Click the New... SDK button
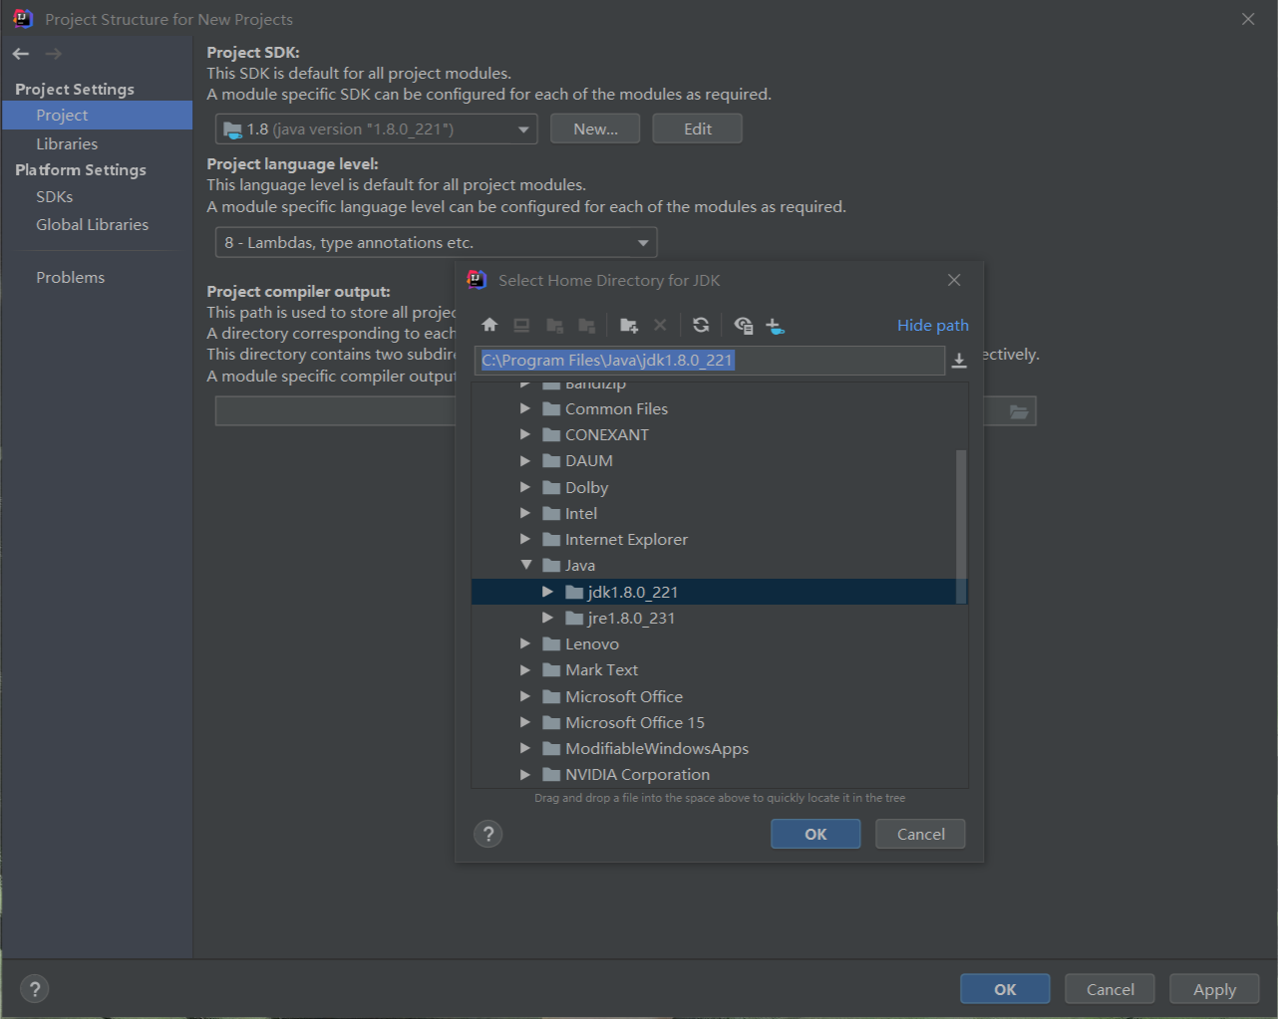Viewport: 1278px width, 1019px height. point(595,128)
